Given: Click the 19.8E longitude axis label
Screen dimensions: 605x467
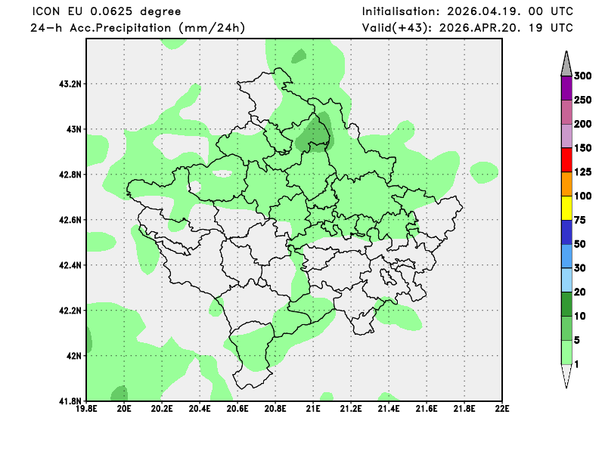Looking at the screenshot, I should [87, 409].
